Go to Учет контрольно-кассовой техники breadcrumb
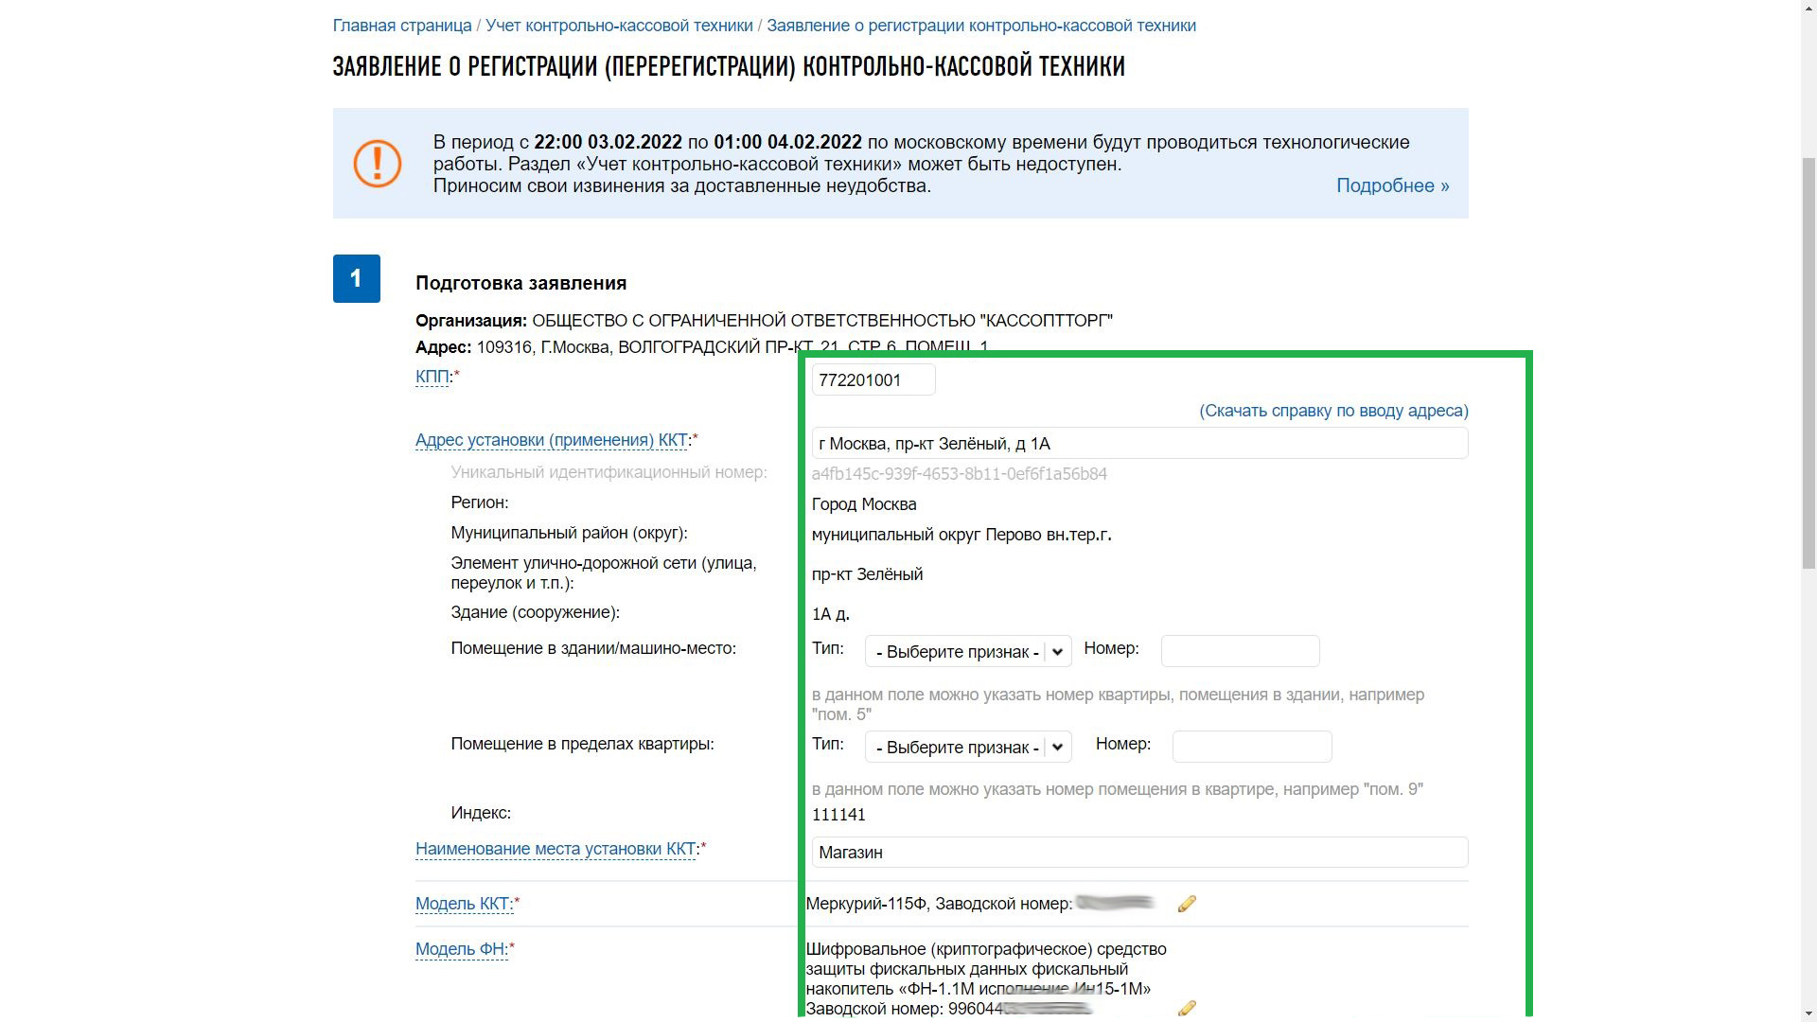 (619, 26)
